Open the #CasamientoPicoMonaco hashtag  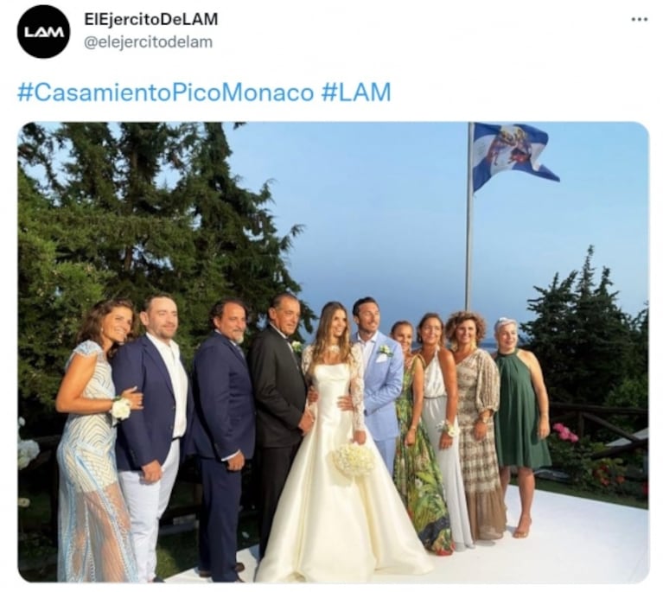point(165,92)
